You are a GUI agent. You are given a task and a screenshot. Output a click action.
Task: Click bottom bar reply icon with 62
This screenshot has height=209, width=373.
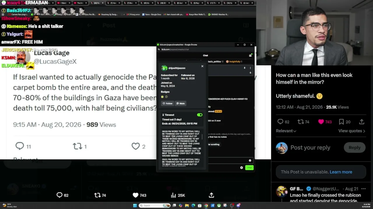[x=59, y=195]
